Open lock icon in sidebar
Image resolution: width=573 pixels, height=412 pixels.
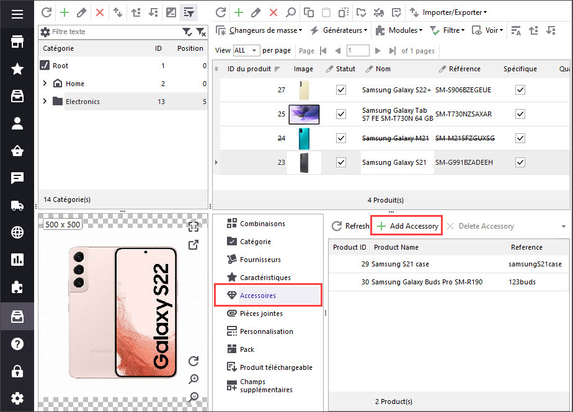point(17,371)
